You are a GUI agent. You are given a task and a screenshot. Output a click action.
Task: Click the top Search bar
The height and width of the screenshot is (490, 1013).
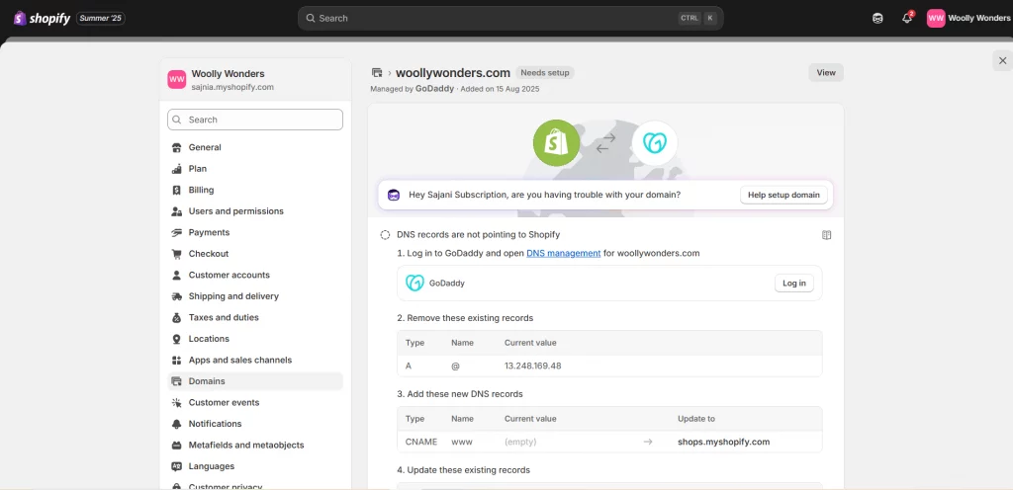point(510,18)
